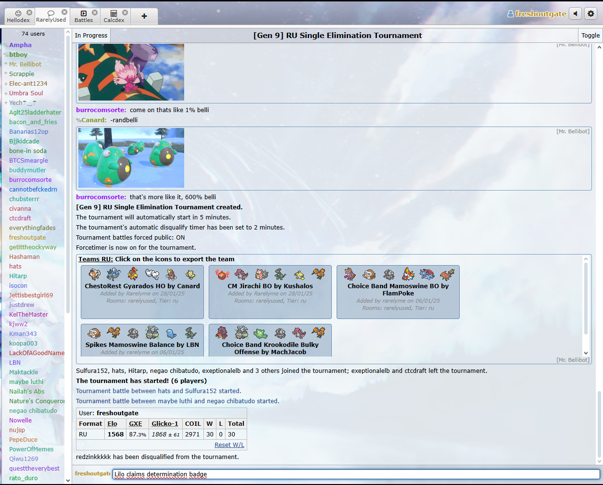This screenshot has width=603, height=485.
Task: Click the 1568 Elo value cell
Action: [115, 434]
